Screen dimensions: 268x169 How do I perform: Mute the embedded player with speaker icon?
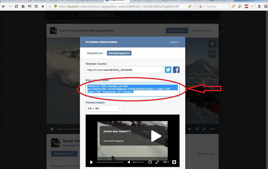[129, 162]
